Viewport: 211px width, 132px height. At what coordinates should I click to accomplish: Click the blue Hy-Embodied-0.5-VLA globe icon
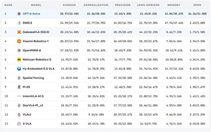point(19,69)
